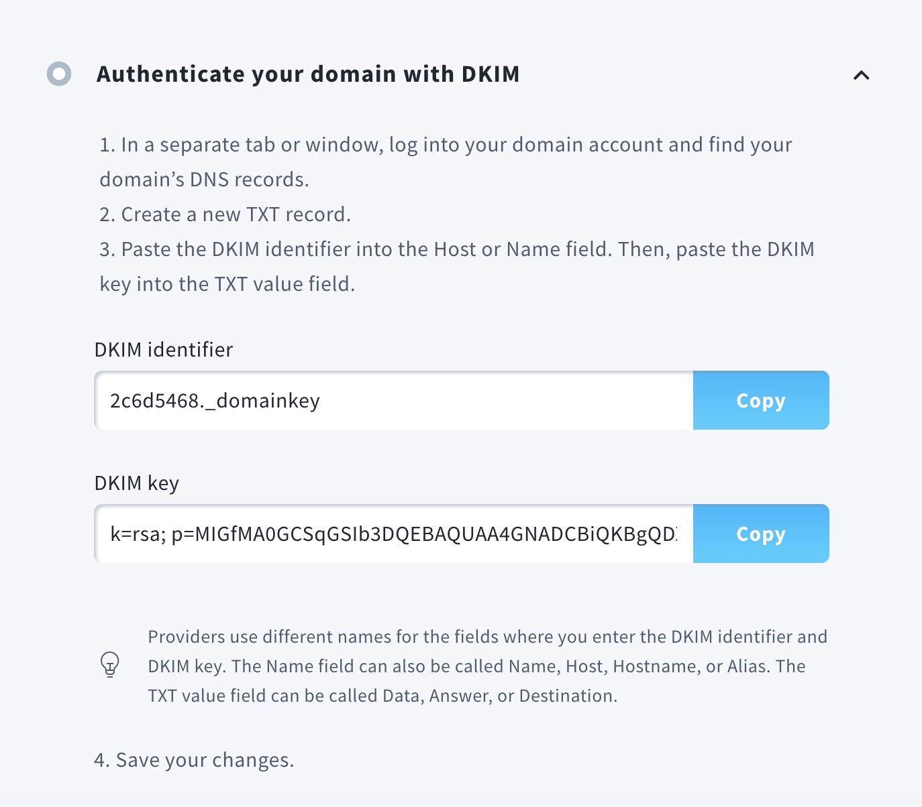Viewport: 922px width, 807px height.
Task: Click the Authenticate your domain with DKIM heading
Action: pyautogui.click(x=309, y=74)
